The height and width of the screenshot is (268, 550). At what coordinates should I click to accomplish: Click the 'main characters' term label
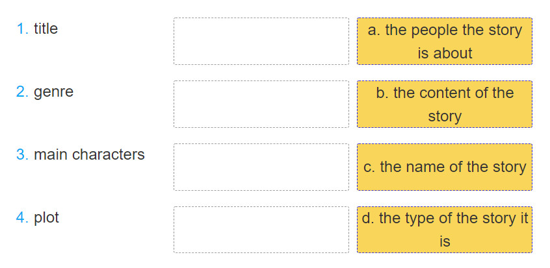[89, 154]
